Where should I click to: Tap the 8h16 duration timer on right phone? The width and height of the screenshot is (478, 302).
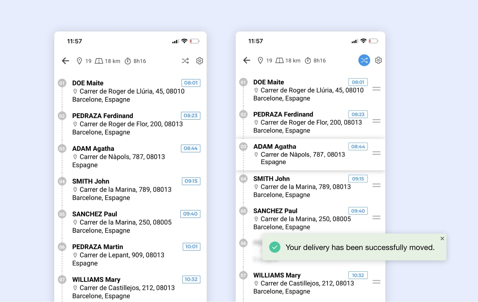coord(308,61)
